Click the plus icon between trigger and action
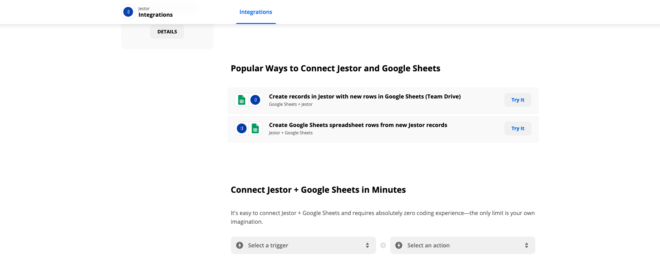660x262 pixels. 383,245
